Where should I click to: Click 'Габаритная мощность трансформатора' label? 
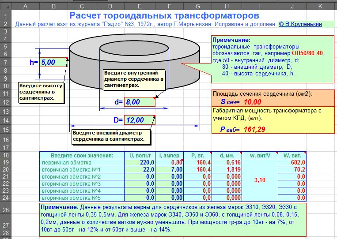(267, 114)
